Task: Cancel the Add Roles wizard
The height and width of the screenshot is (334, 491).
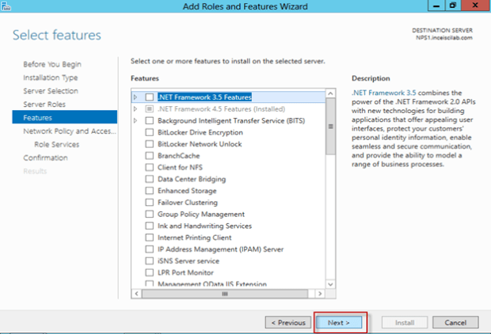Action: tap(455, 322)
